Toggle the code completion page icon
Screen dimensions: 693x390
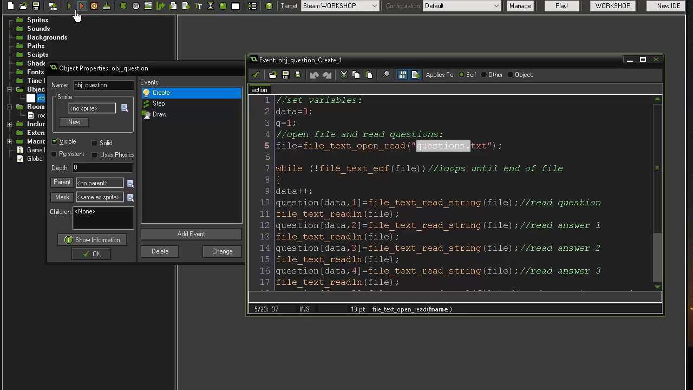pyautogui.click(x=415, y=75)
